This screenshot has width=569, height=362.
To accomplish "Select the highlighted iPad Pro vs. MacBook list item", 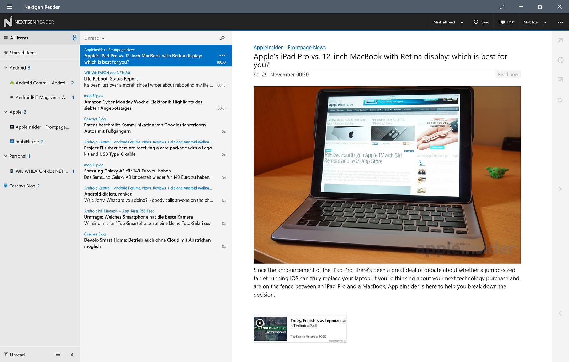I will (x=156, y=56).
